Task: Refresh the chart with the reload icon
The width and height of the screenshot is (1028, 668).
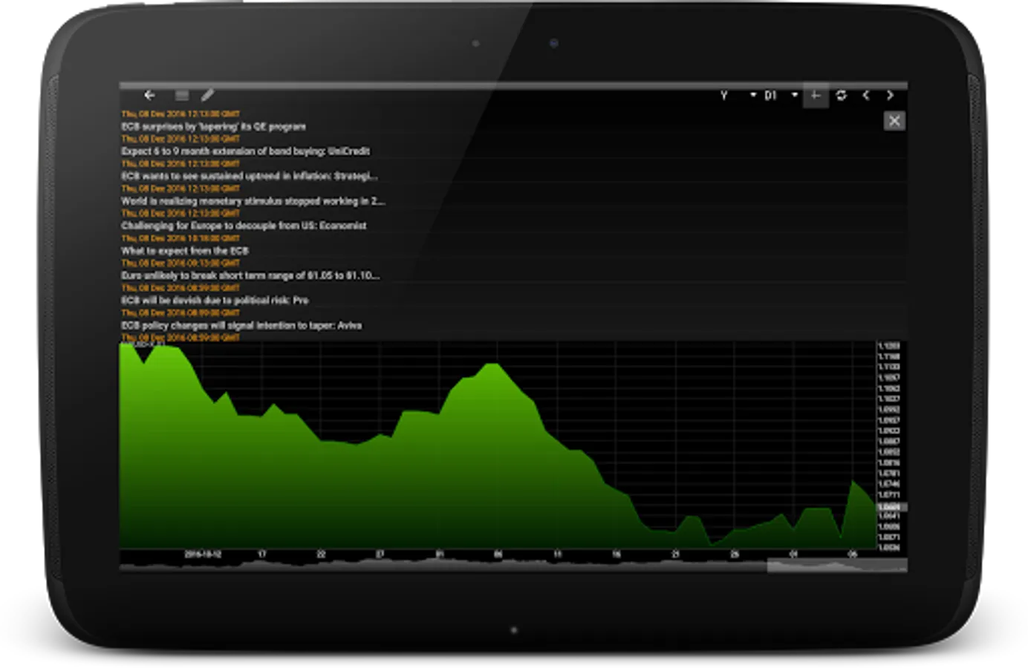Action: point(841,95)
